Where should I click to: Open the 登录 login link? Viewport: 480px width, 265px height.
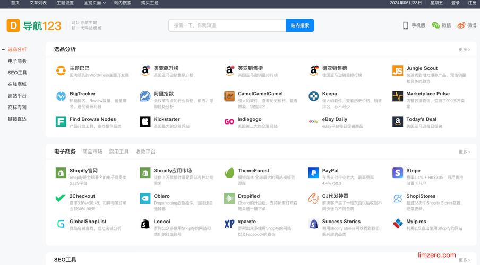coord(455,3)
